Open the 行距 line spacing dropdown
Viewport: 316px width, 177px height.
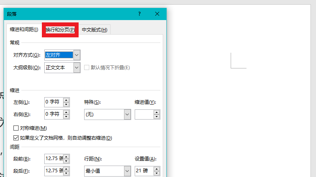127,171
